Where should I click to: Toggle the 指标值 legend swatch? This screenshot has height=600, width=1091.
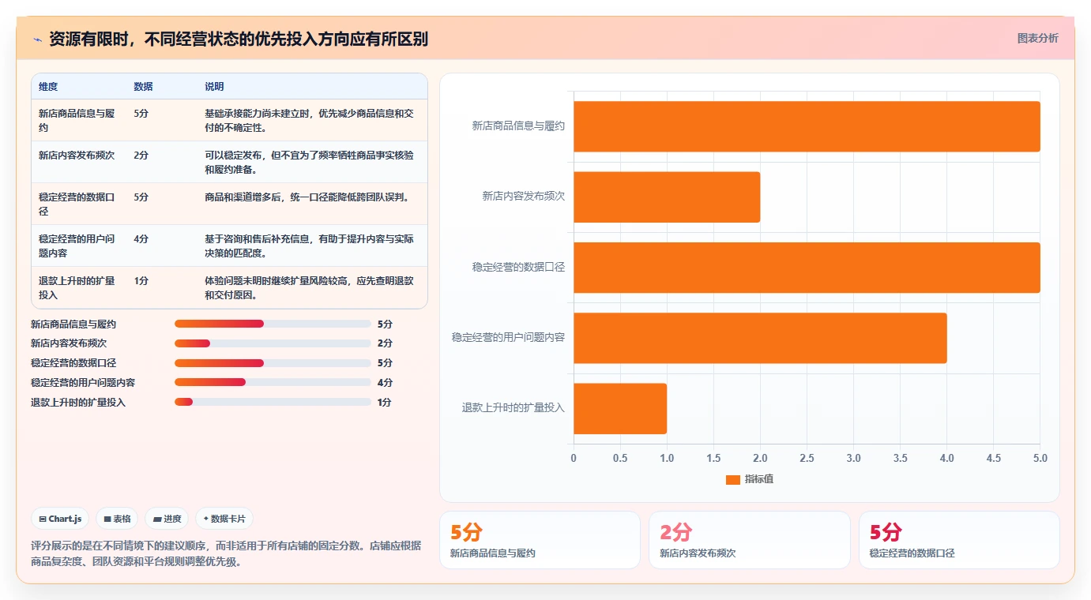732,479
